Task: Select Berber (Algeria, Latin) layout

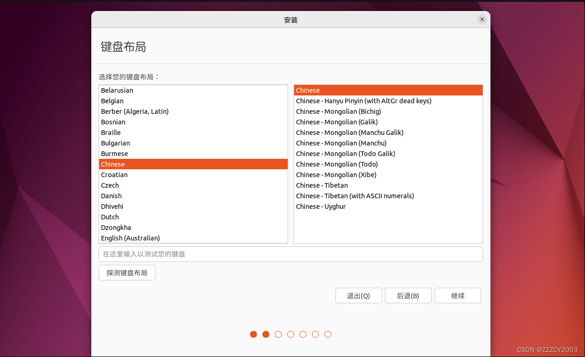Action: (x=135, y=112)
